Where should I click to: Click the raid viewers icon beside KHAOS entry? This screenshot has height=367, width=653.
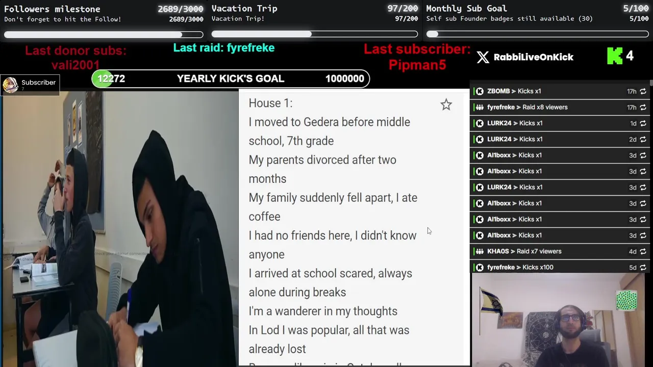click(480, 251)
